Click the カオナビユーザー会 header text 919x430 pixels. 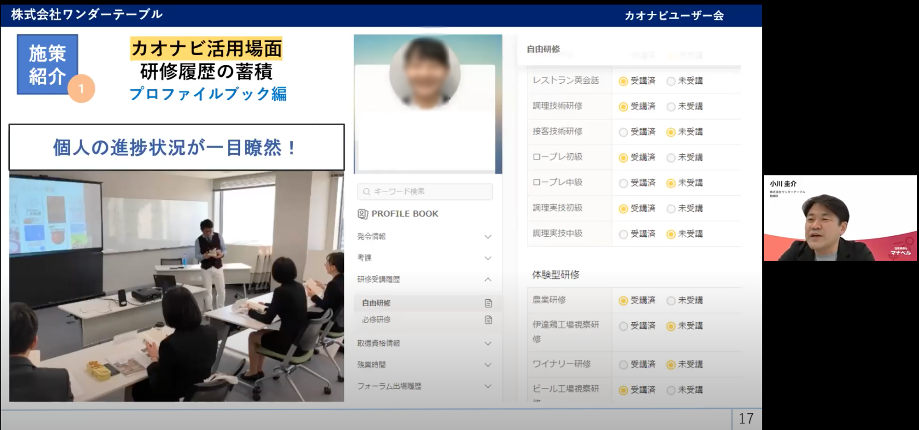tap(674, 16)
